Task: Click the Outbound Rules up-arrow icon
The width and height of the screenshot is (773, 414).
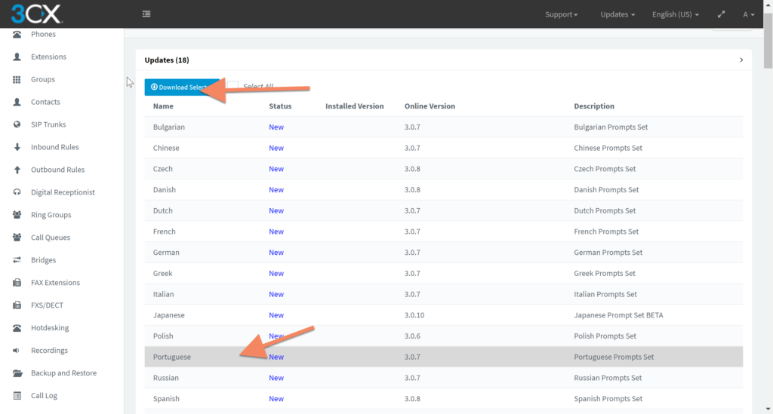Action: coord(17,170)
